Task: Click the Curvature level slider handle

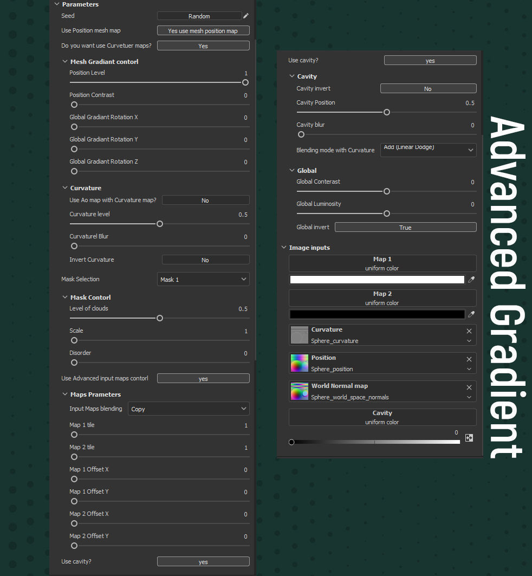Action: coord(160,224)
